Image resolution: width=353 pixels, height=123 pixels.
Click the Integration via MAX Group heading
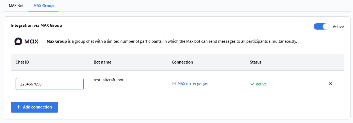36,25
